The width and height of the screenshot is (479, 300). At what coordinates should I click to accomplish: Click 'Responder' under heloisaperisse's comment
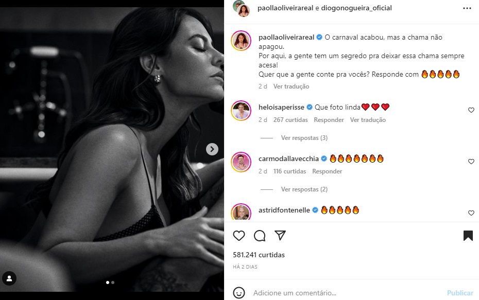[329, 120]
